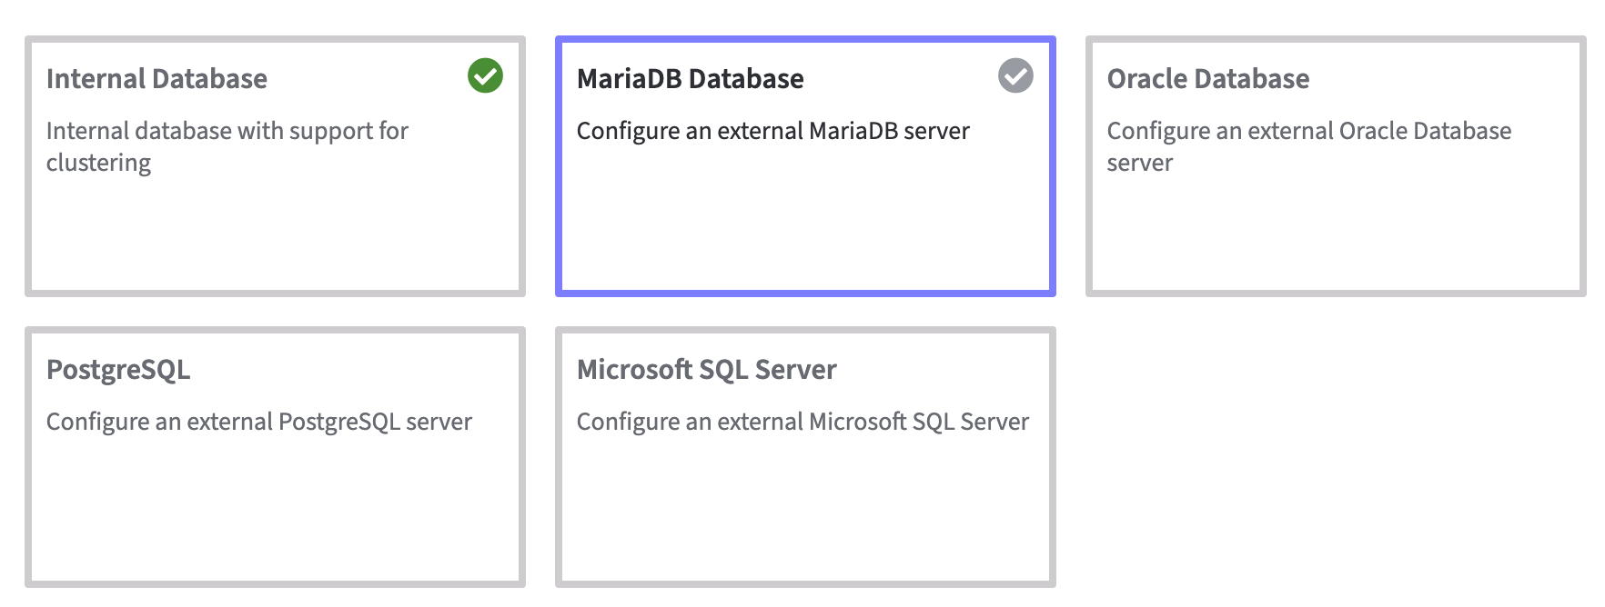Image resolution: width=1605 pixels, height=607 pixels.
Task: Click empty area below Microsoft SQL Server description
Action: [805, 518]
